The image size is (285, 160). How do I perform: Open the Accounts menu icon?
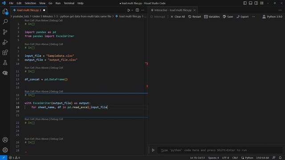point(5,140)
